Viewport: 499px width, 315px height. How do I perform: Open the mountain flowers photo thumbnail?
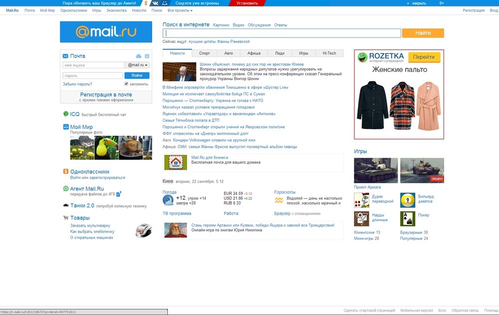tap(82, 148)
